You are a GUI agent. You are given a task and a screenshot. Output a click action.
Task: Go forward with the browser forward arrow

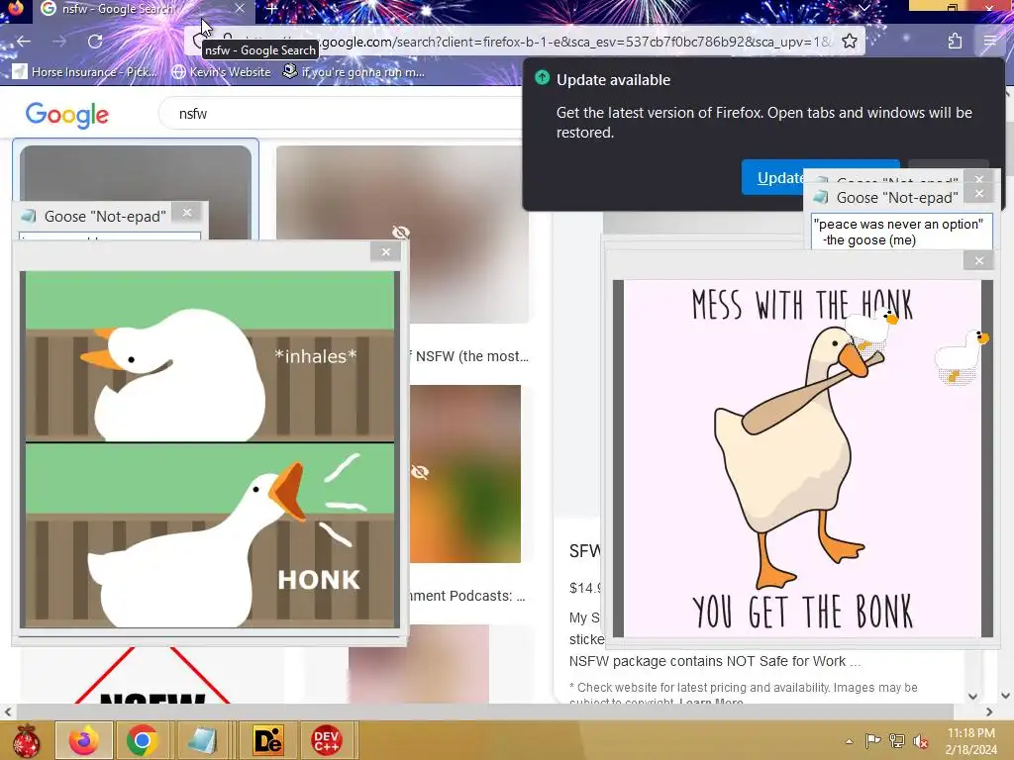click(59, 42)
